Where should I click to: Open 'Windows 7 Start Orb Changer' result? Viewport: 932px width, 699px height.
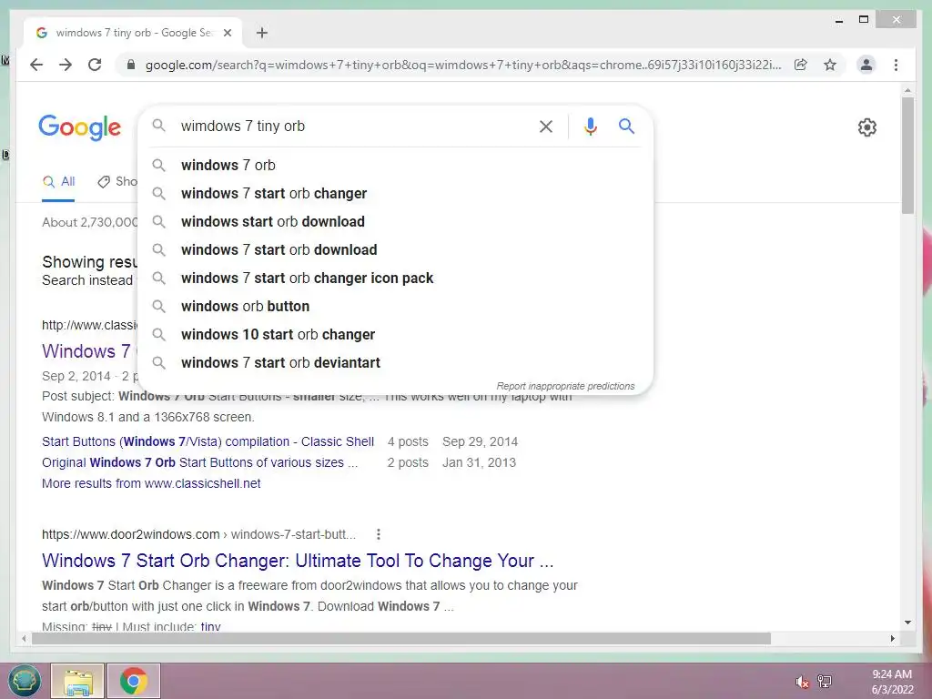point(298,561)
